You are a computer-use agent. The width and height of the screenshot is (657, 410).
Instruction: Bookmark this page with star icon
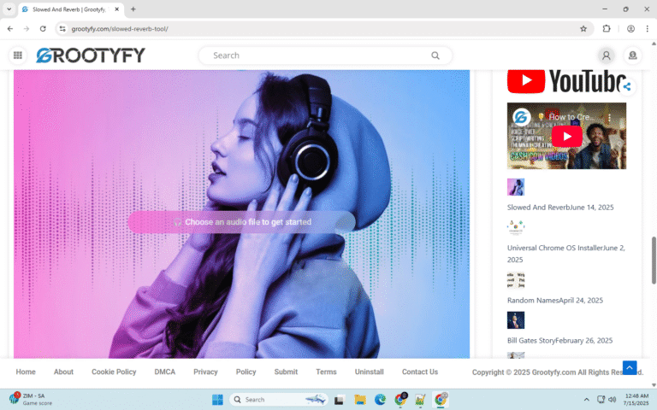coord(583,28)
